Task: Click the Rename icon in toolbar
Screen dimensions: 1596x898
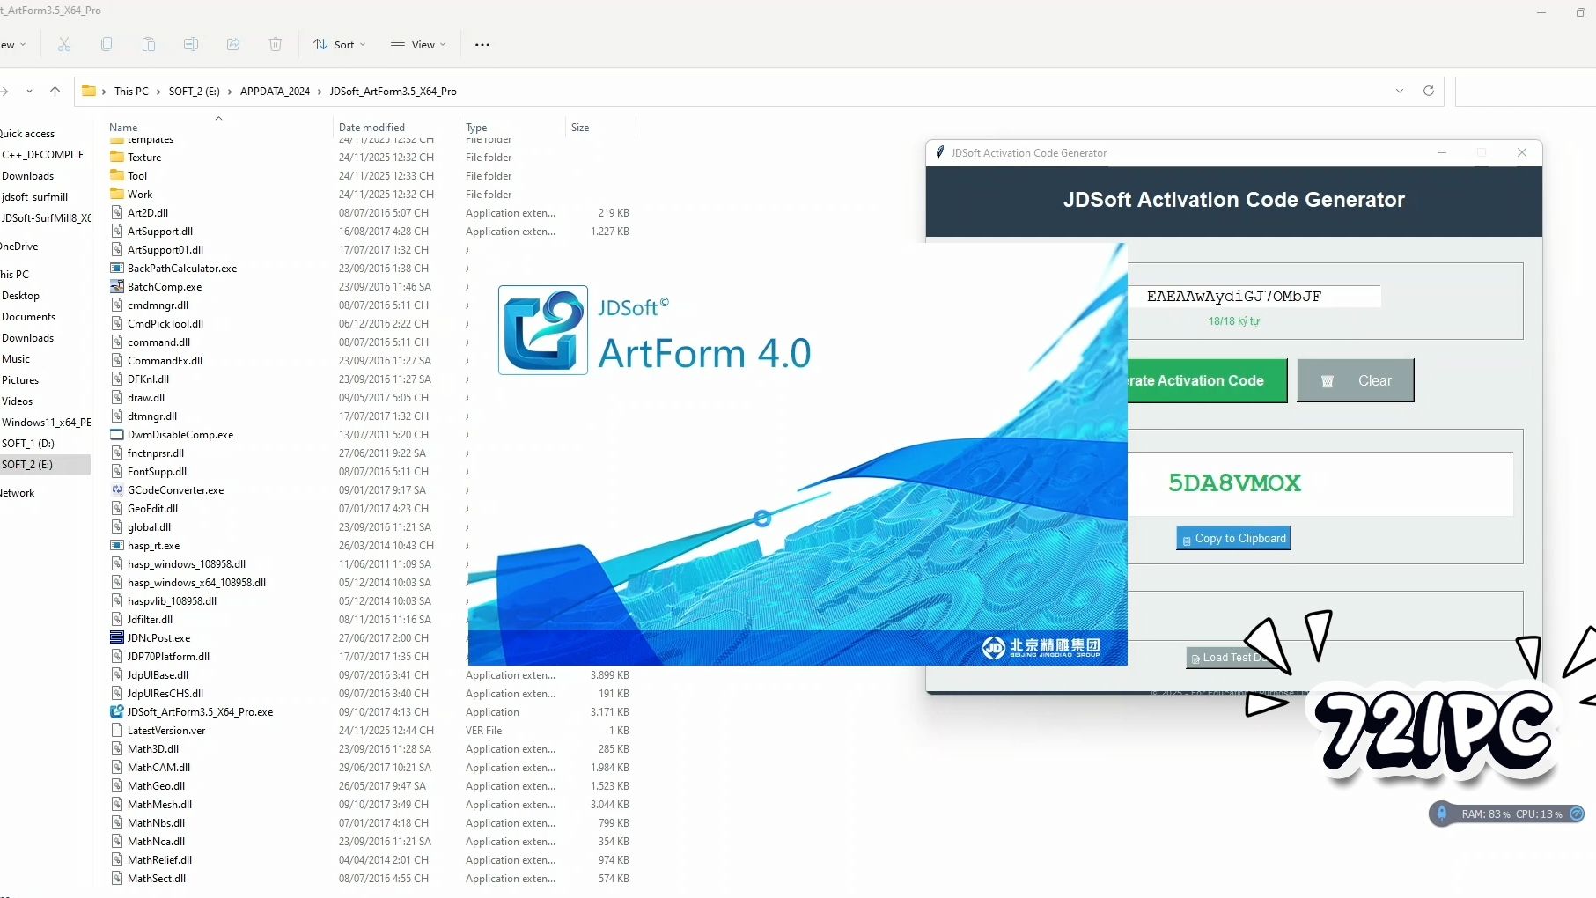Action: tap(191, 45)
